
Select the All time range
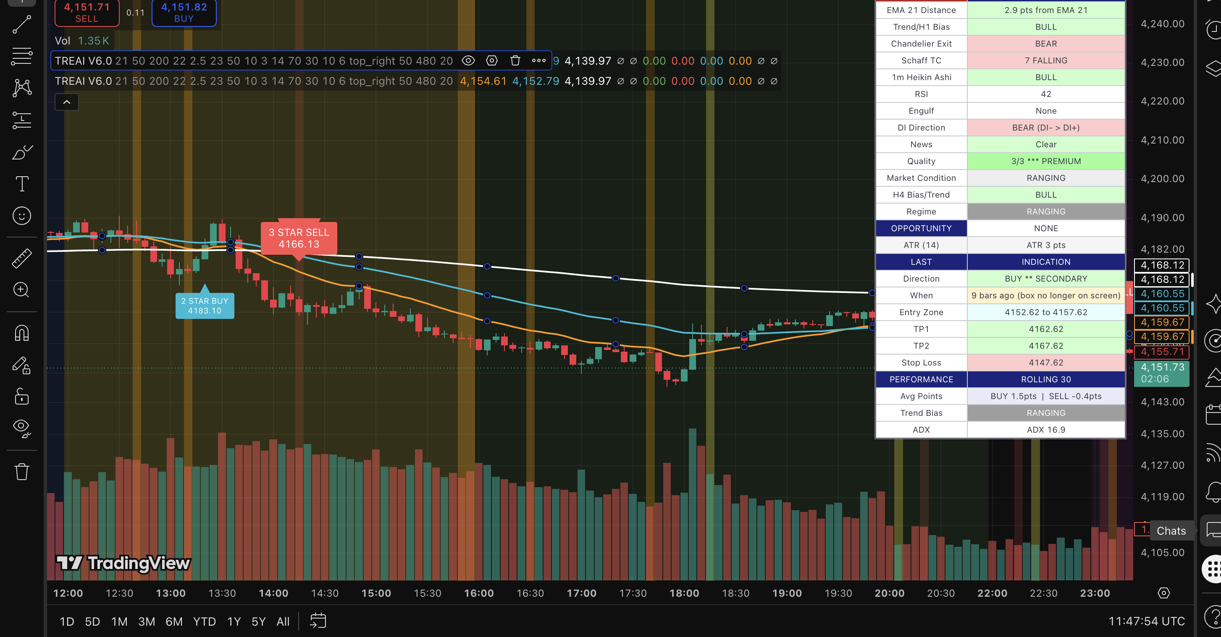click(x=283, y=621)
